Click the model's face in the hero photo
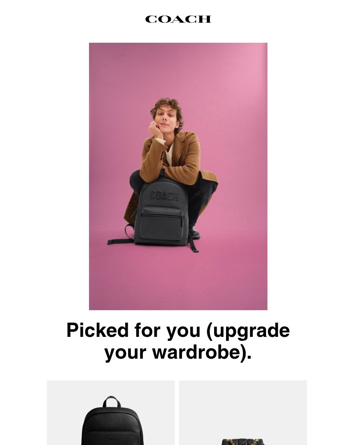 tap(166, 118)
